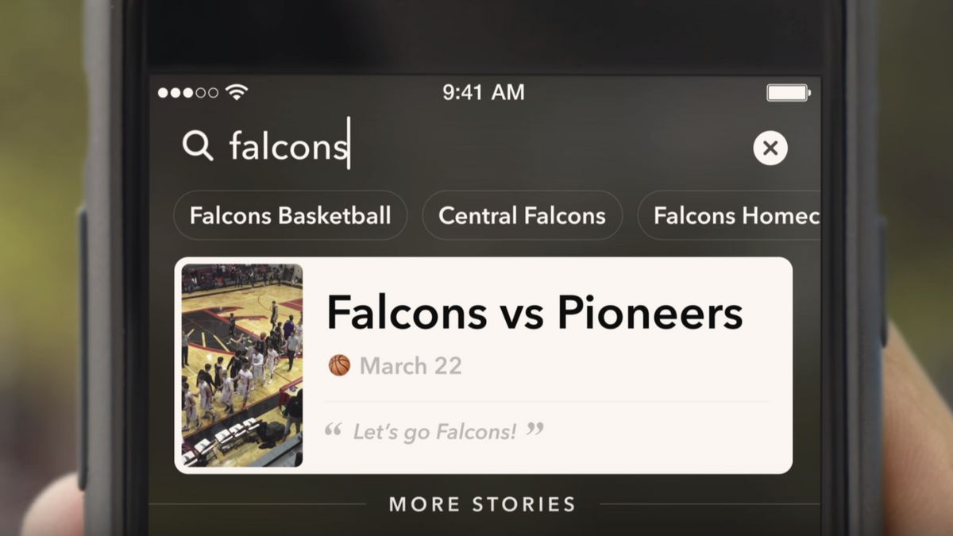Tap the March 22 date label

411,366
